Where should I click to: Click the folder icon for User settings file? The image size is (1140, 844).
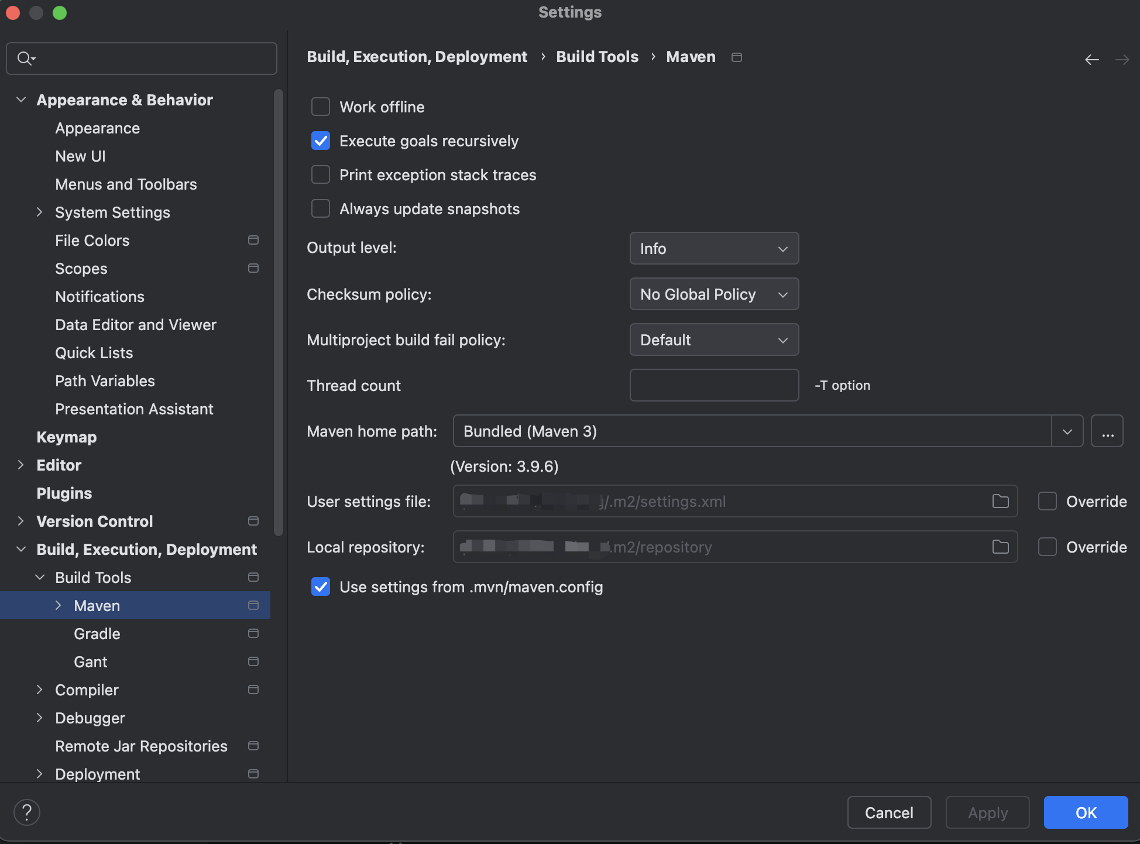1000,501
